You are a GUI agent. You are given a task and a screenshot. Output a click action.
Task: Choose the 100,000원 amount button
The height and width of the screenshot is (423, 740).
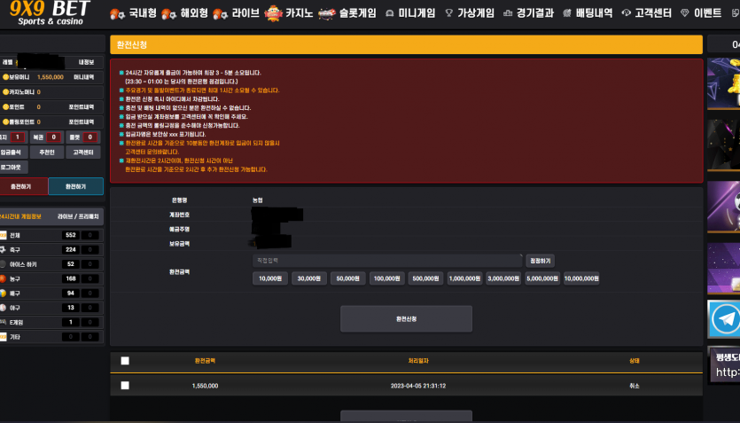(387, 278)
